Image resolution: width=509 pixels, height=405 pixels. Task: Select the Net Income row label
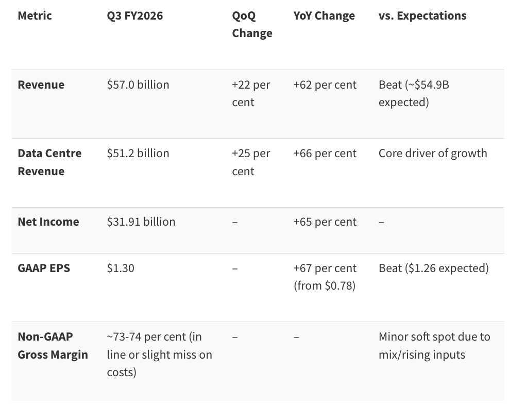(x=48, y=222)
